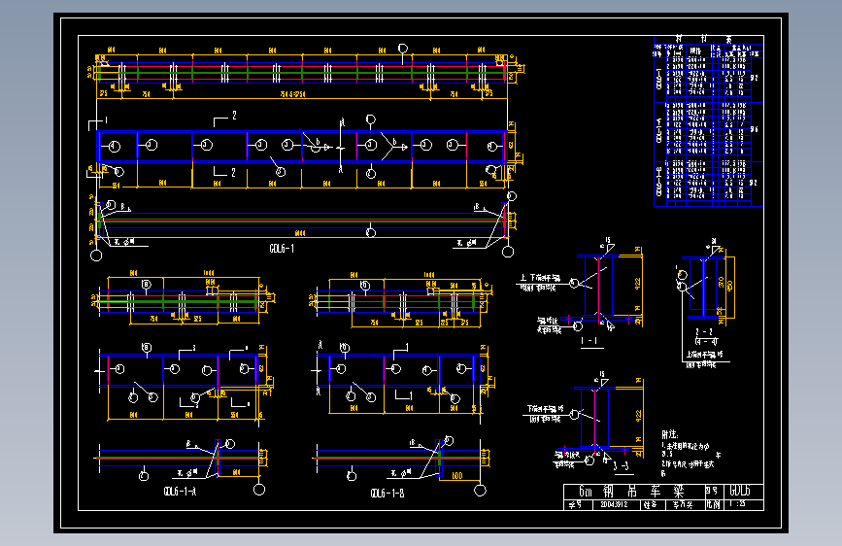Click the upper cut marker 2 in GDL6-1 elevation
Screen dimensions: 842x546
(234, 115)
